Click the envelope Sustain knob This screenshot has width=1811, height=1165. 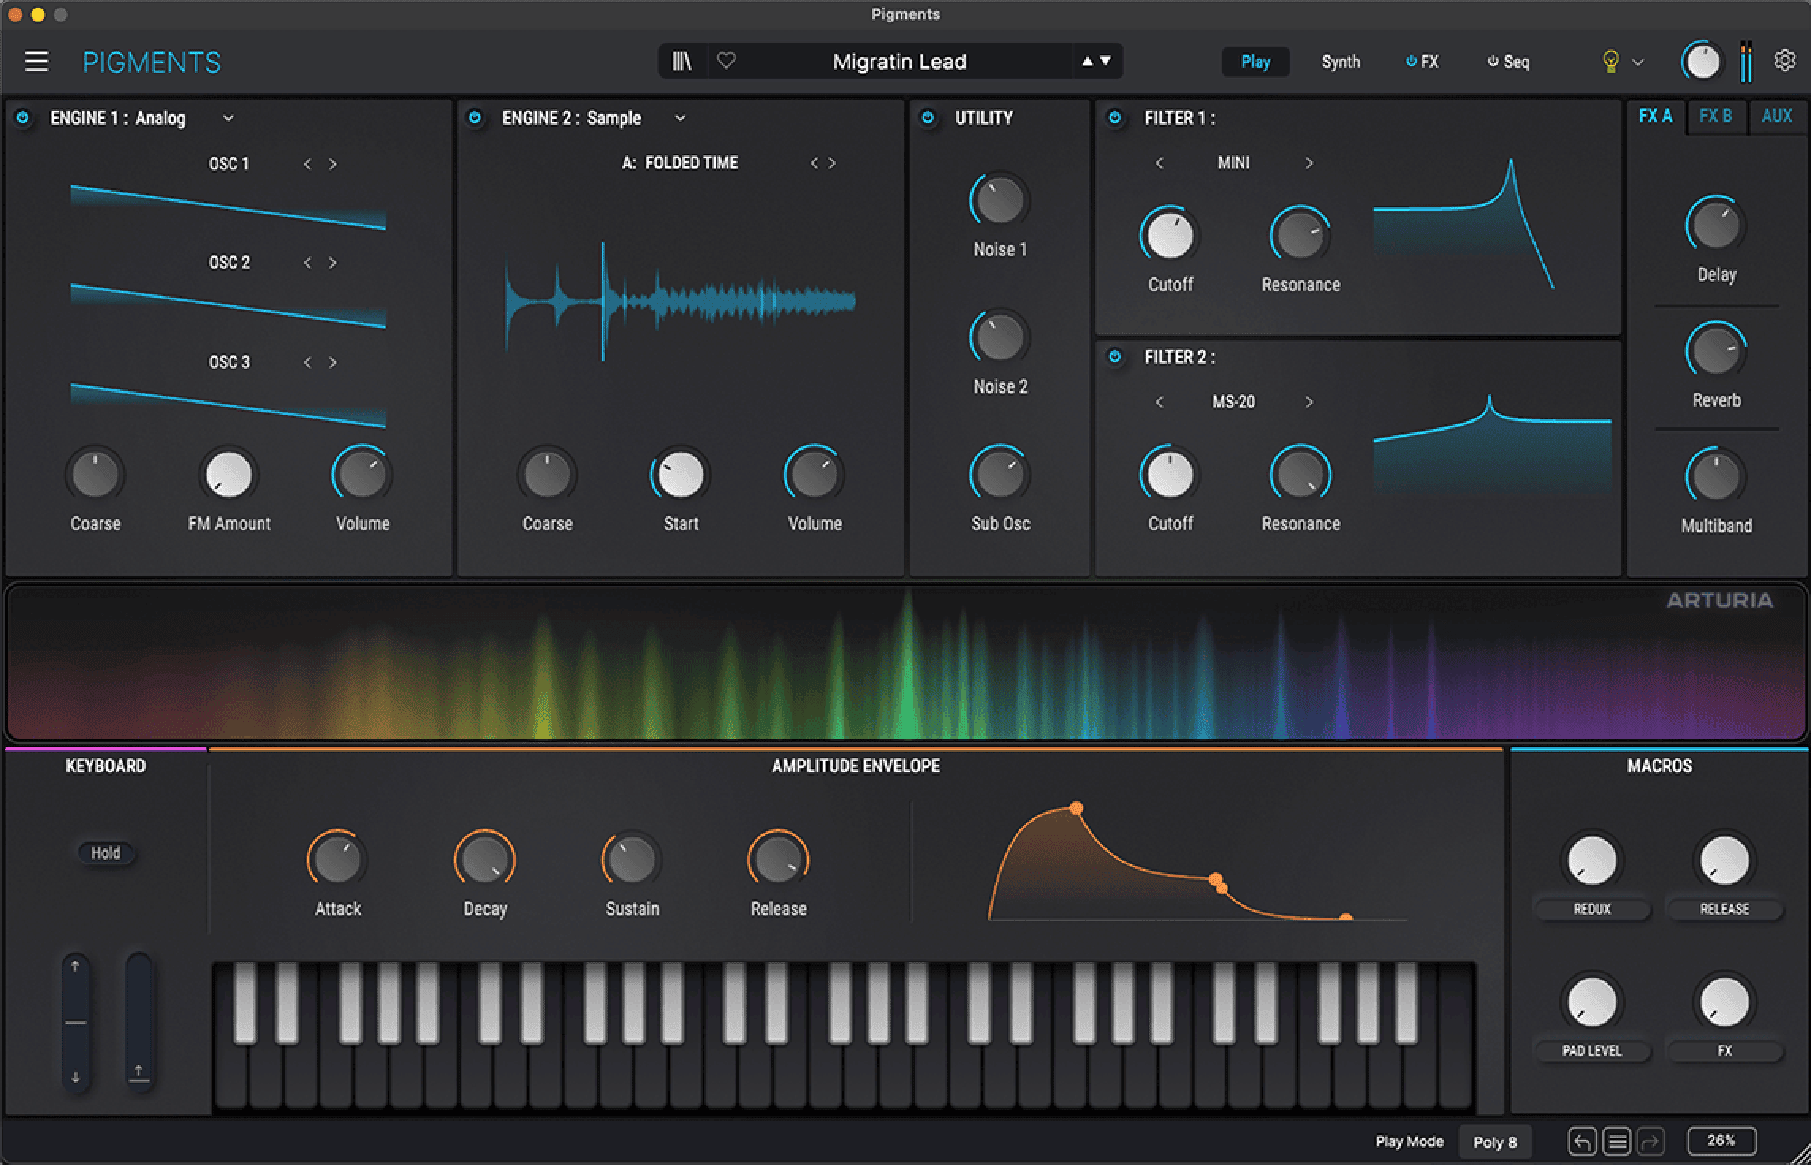tap(632, 860)
